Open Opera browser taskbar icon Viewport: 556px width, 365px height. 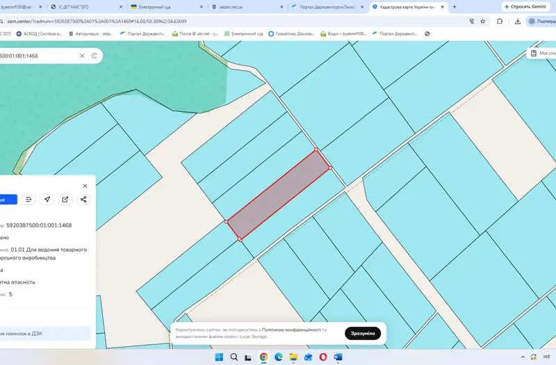pyautogui.click(x=323, y=357)
